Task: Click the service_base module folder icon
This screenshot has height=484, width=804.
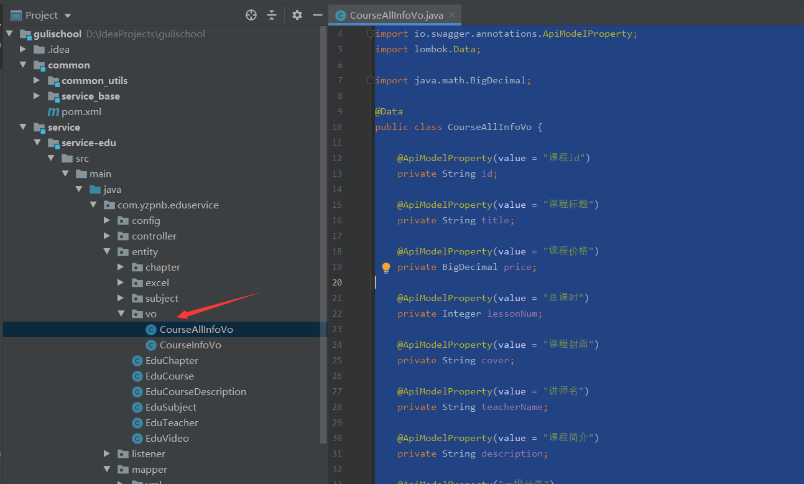Action: [53, 96]
